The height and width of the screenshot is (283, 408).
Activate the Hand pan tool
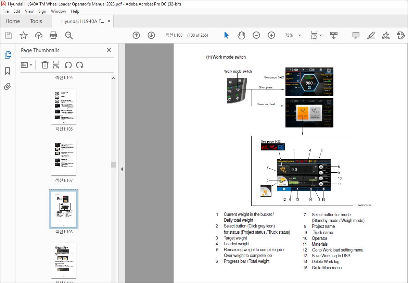[x=241, y=35]
